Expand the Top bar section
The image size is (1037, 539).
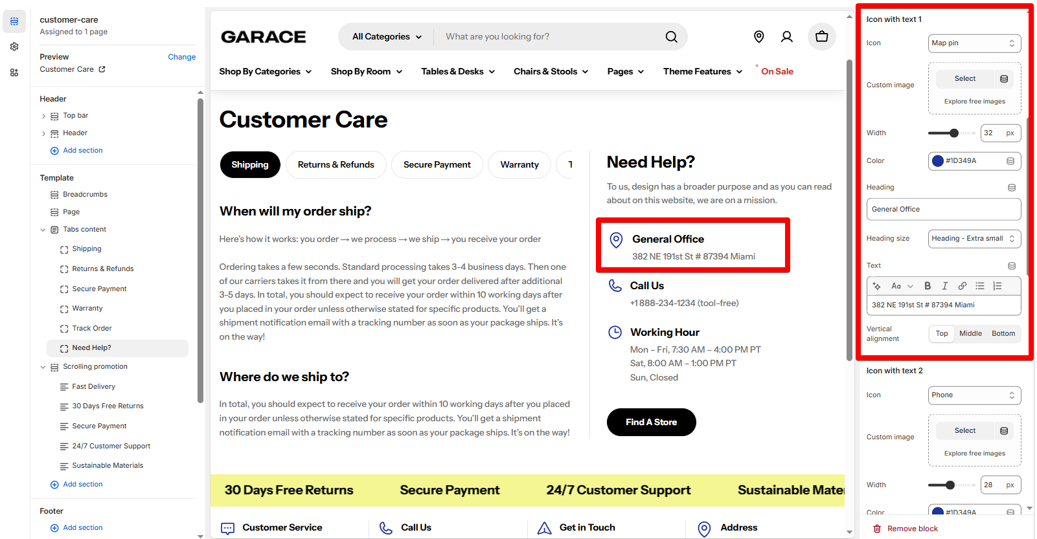43,116
